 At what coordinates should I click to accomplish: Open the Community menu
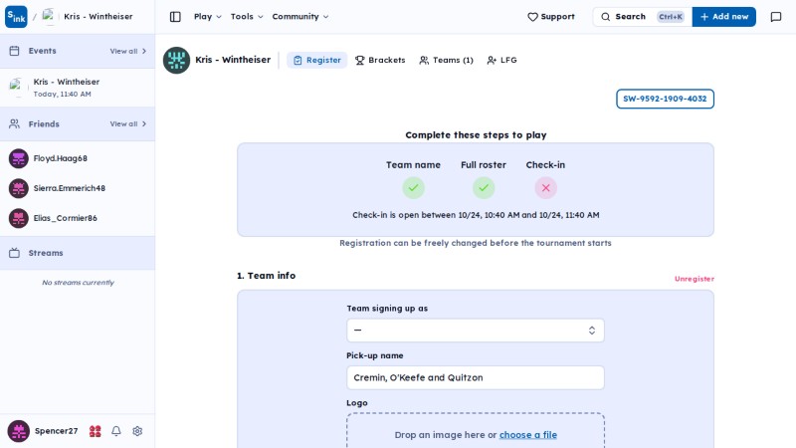[300, 17]
